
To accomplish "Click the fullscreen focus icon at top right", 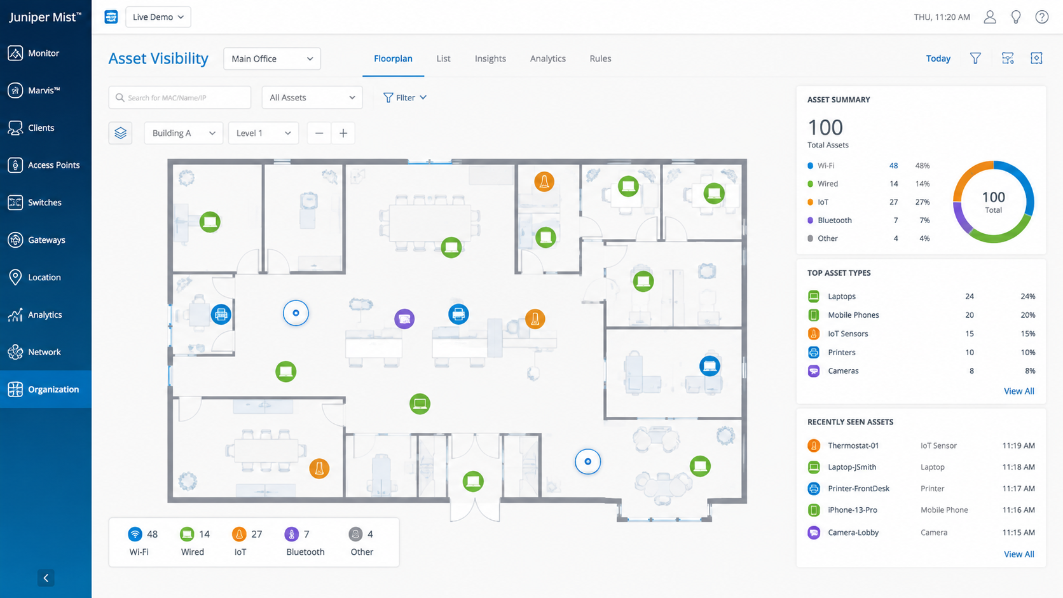I will [1036, 58].
